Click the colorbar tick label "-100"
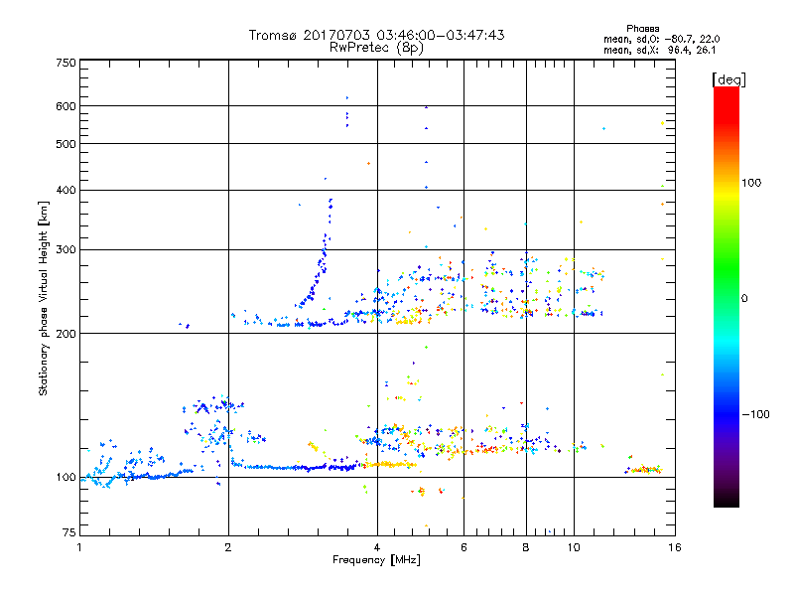Image resolution: width=794 pixels, height=596 pixels. click(755, 414)
